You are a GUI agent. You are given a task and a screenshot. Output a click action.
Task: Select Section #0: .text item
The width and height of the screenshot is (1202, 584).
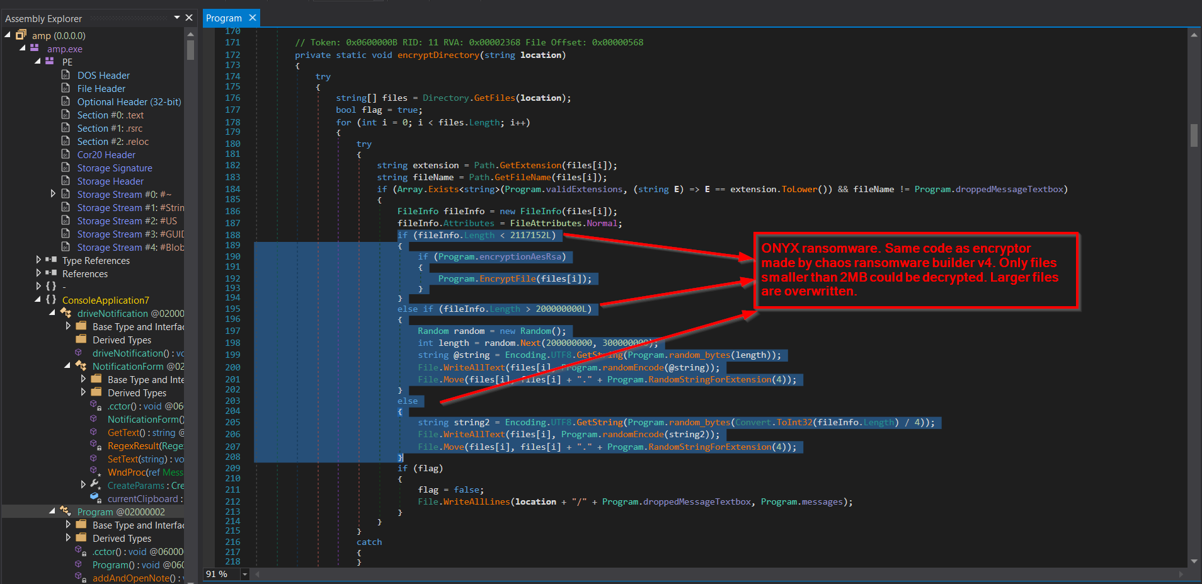pyautogui.click(x=110, y=115)
